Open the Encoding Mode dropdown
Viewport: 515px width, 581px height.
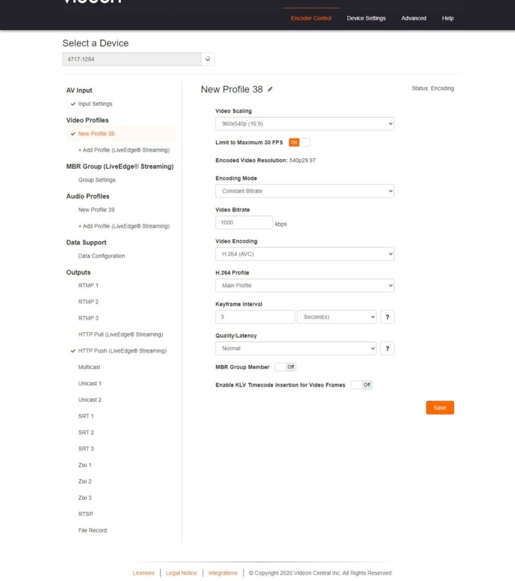(305, 191)
